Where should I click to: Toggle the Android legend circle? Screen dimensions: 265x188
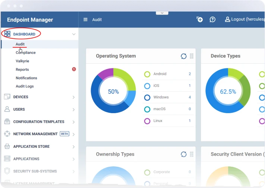[147, 74]
